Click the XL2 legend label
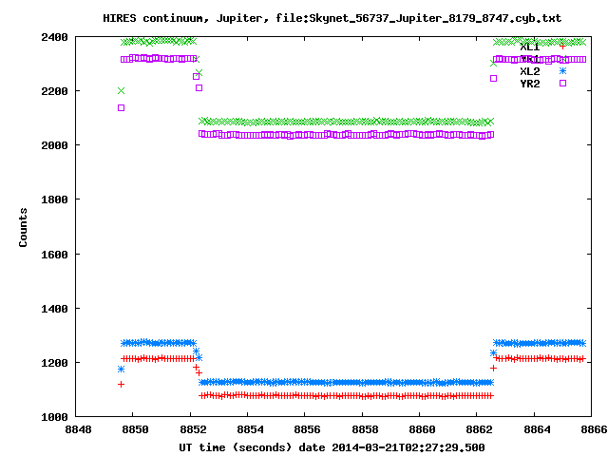 click(529, 71)
